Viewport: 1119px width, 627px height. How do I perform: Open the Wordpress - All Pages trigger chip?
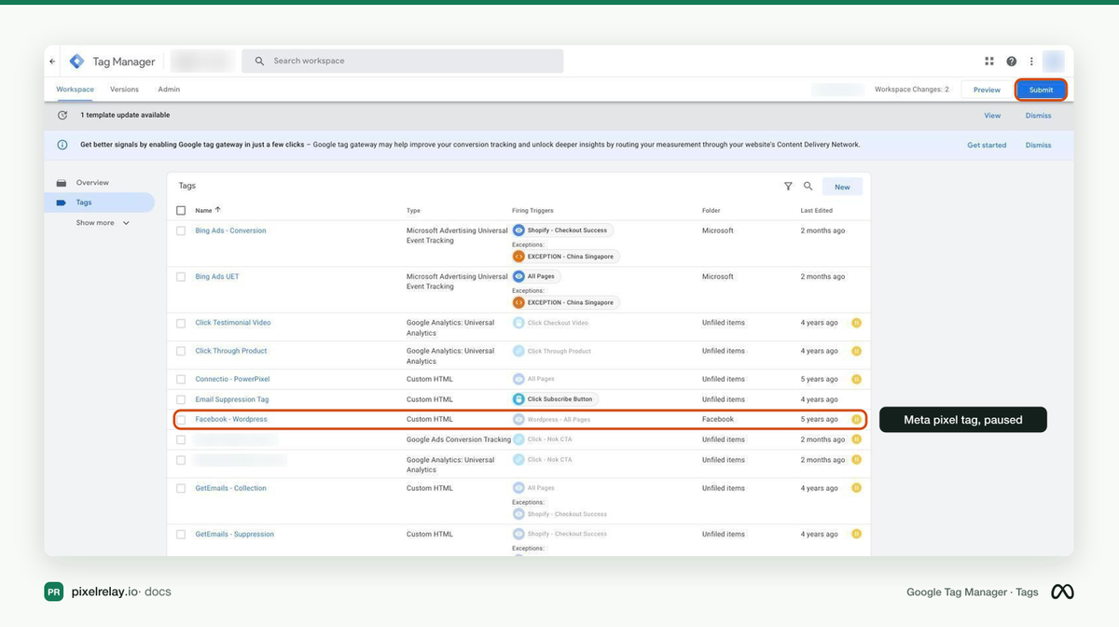point(554,419)
